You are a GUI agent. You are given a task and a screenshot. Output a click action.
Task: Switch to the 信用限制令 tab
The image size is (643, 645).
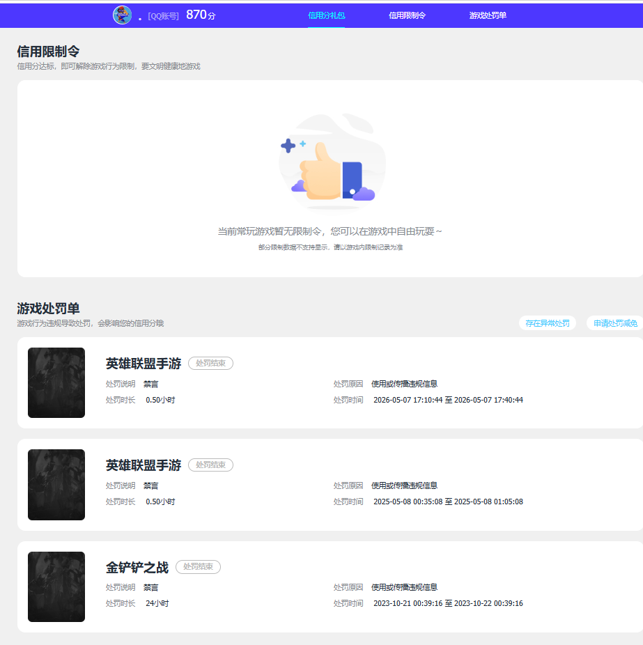tap(407, 15)
